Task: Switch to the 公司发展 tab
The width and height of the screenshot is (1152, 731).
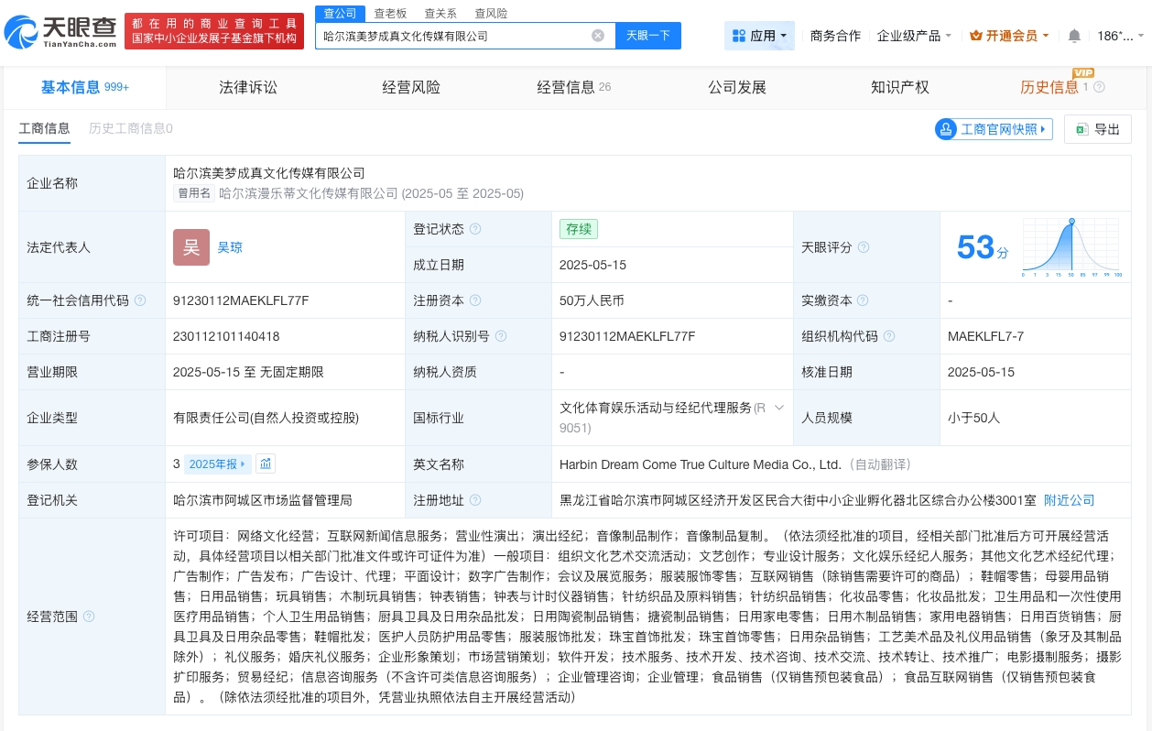Action: tap(736, 87)
